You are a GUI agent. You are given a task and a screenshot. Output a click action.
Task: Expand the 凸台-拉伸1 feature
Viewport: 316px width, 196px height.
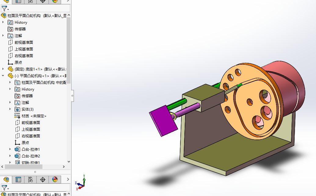point(10,149)
